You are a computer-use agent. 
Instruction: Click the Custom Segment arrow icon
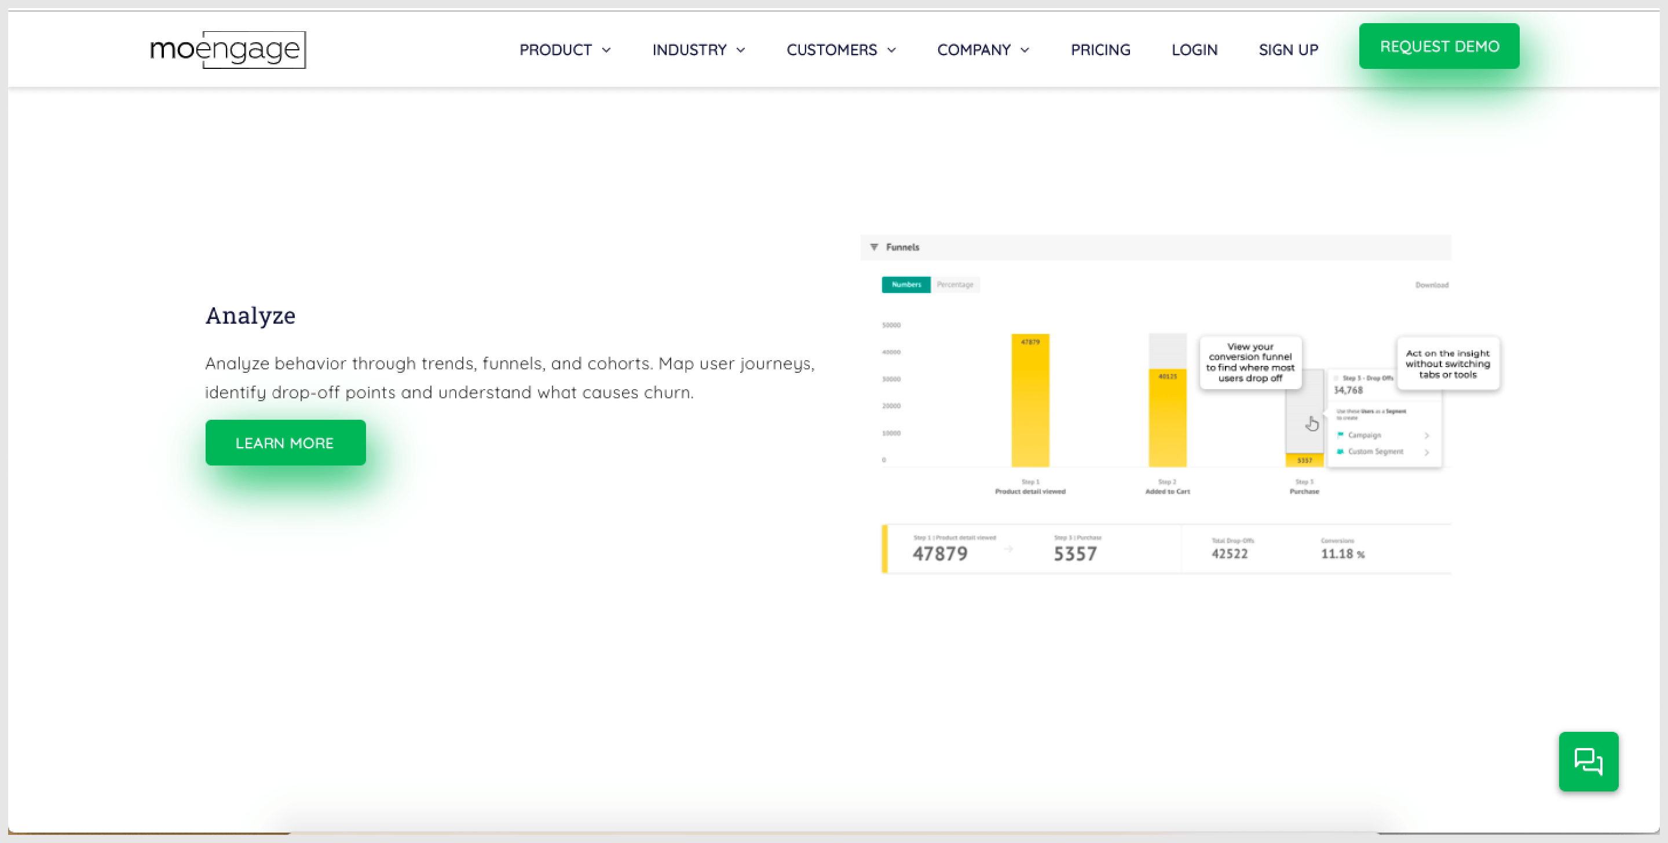coord(1431,452)
